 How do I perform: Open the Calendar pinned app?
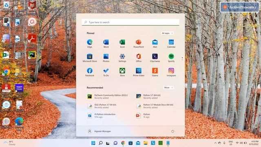click(x=171, y=44)
